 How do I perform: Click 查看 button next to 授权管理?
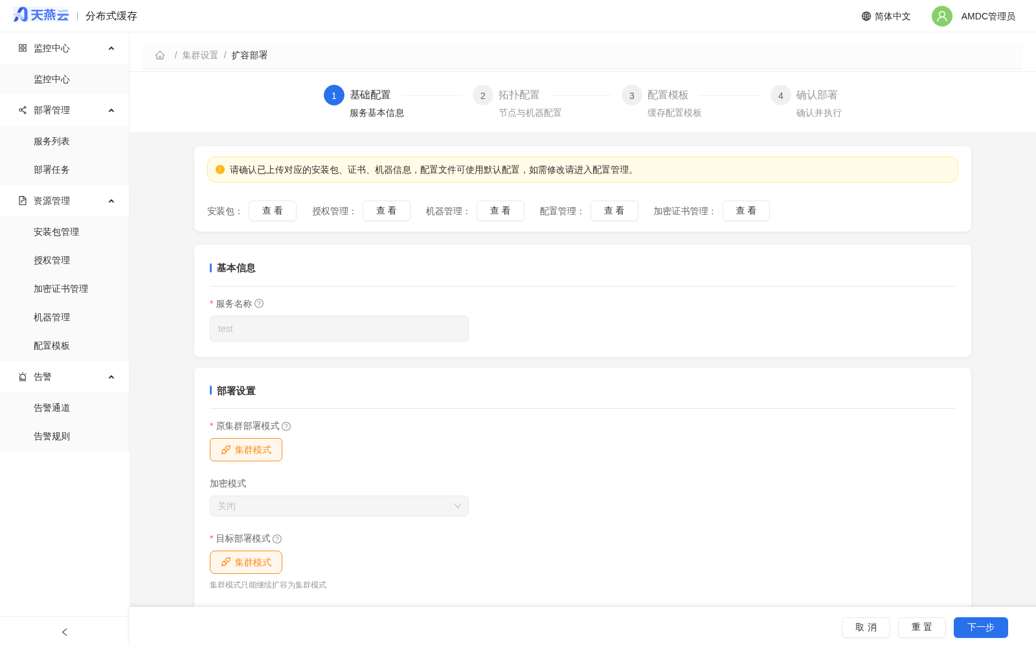[x=387, y=211]
